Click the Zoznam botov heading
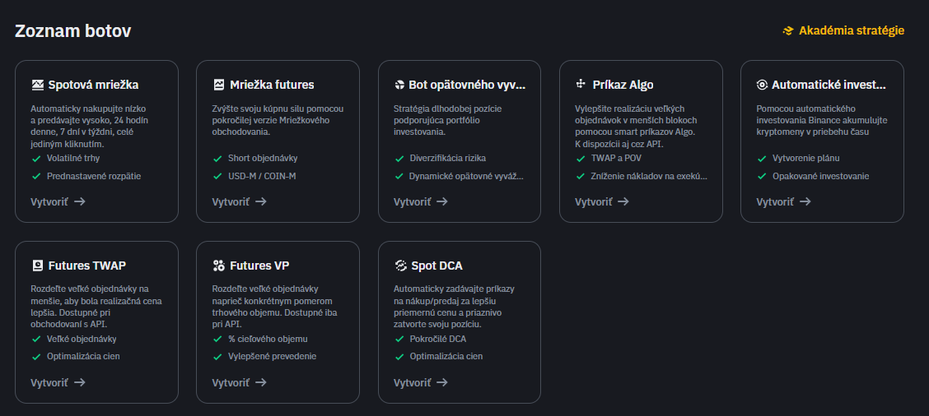Image resolution: width=929 pixels, height=416 pixels. (x=72, y=31)
